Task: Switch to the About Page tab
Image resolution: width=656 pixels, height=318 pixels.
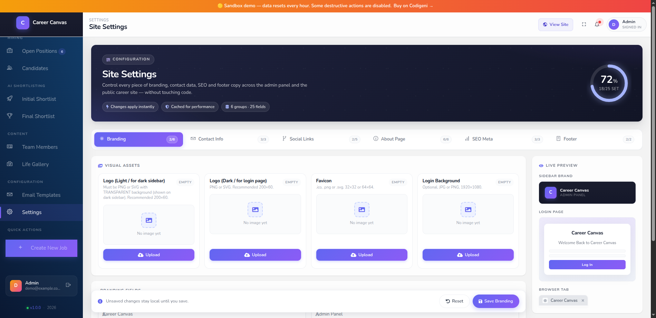Action: [x=412, y=139]
